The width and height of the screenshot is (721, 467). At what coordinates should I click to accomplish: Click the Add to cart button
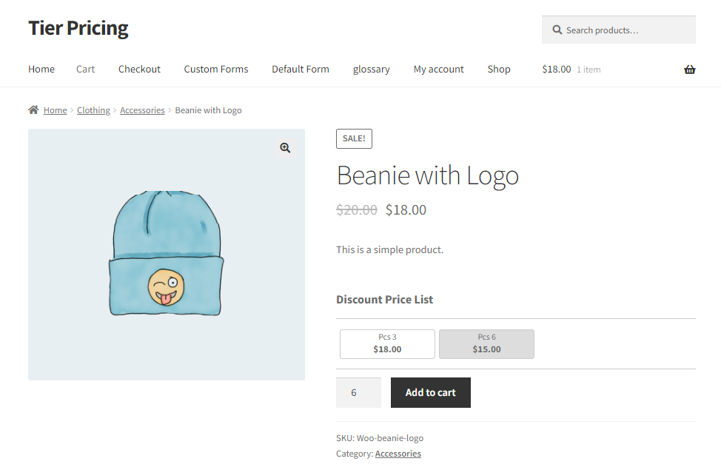click(431, 392)
